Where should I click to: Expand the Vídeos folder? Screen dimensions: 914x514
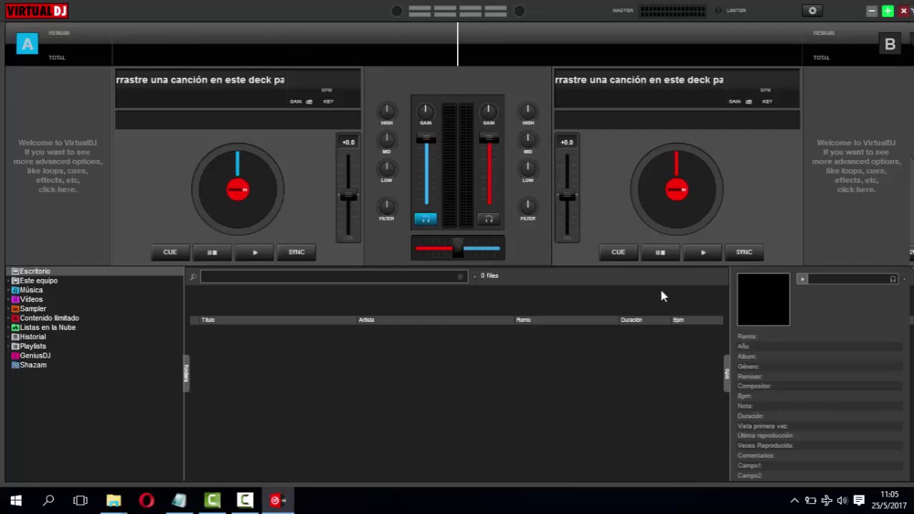pos(9,300)
